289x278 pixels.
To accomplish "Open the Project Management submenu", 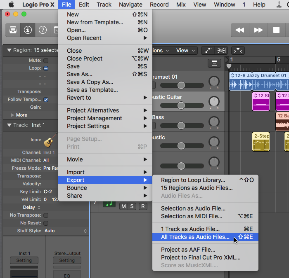I will (x=105, y=118).
